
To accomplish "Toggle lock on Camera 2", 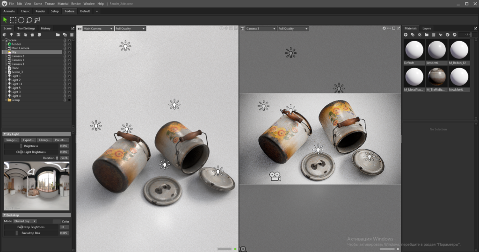I will click(x=65, y=56).
